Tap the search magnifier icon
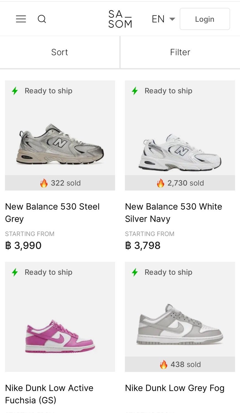Viewport: 240px width, 413px height. 42,19
